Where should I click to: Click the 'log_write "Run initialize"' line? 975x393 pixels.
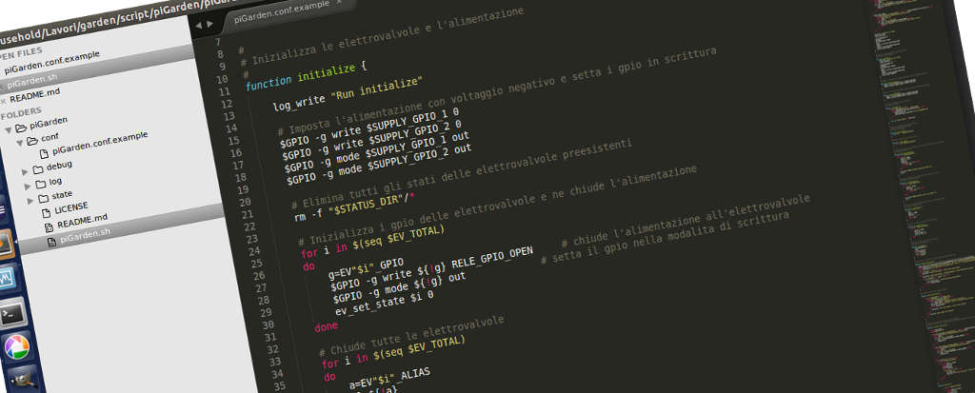point(348,94)
